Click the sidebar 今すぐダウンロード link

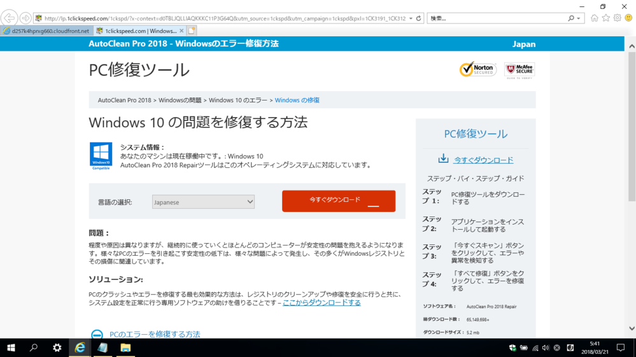point(483,160)
